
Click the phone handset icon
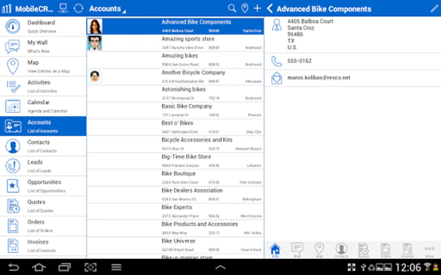[277, 61]
